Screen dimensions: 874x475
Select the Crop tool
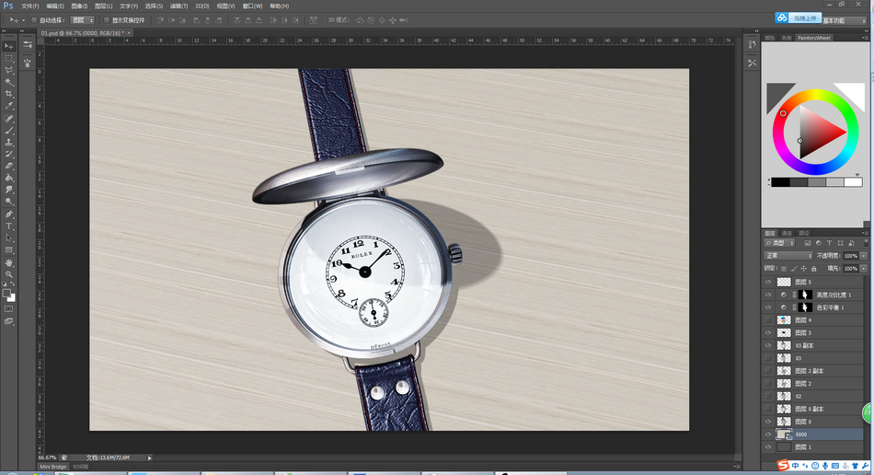click(x=9, y=94)
